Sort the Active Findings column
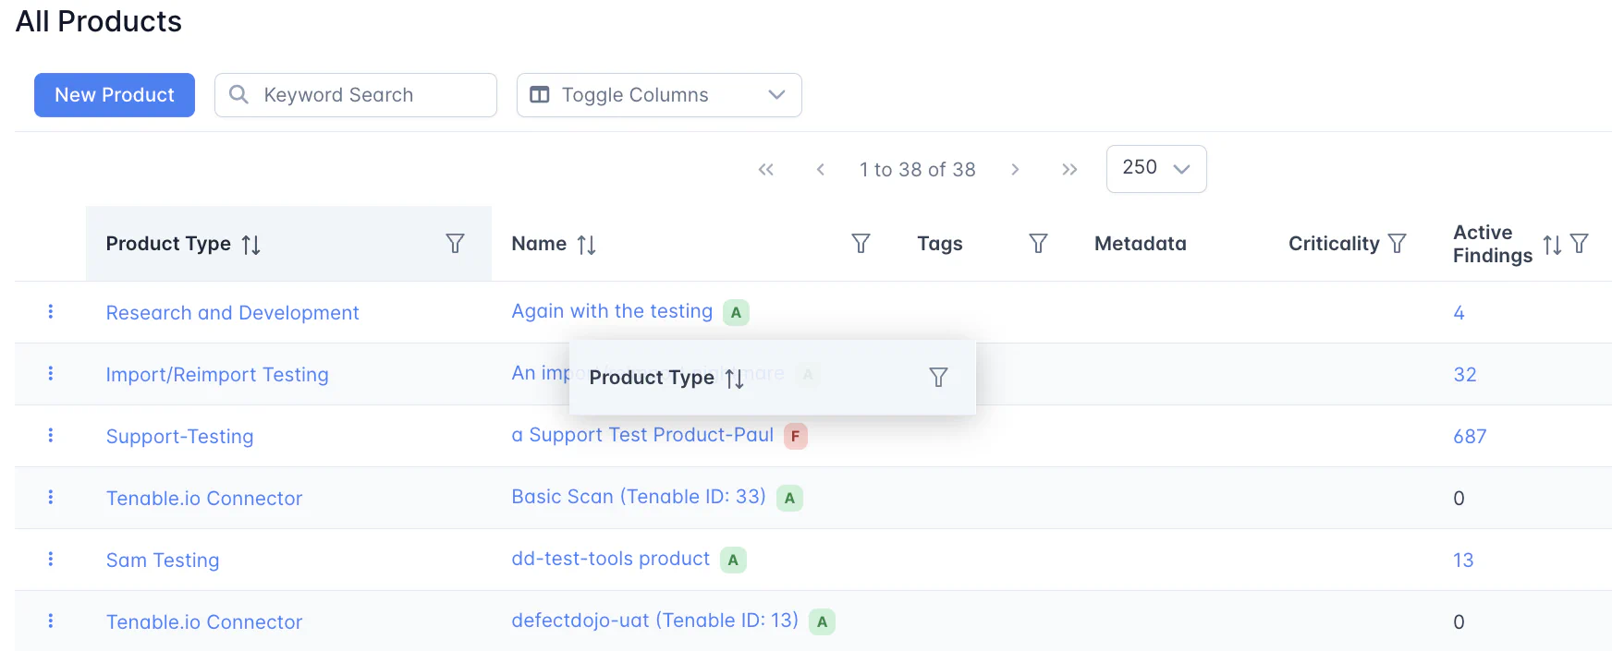1612x651 pixels. coord(1552,245)
